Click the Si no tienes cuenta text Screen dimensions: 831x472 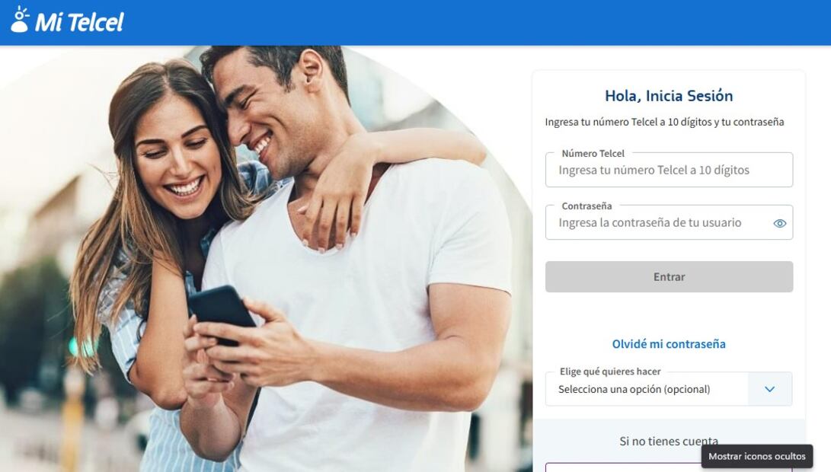669,441
